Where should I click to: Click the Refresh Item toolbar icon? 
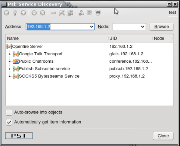34,13
